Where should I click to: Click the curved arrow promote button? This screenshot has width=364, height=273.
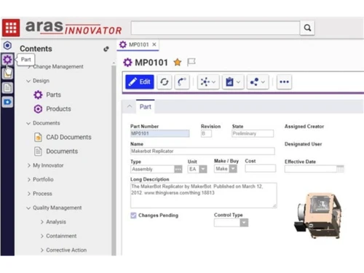182,82
